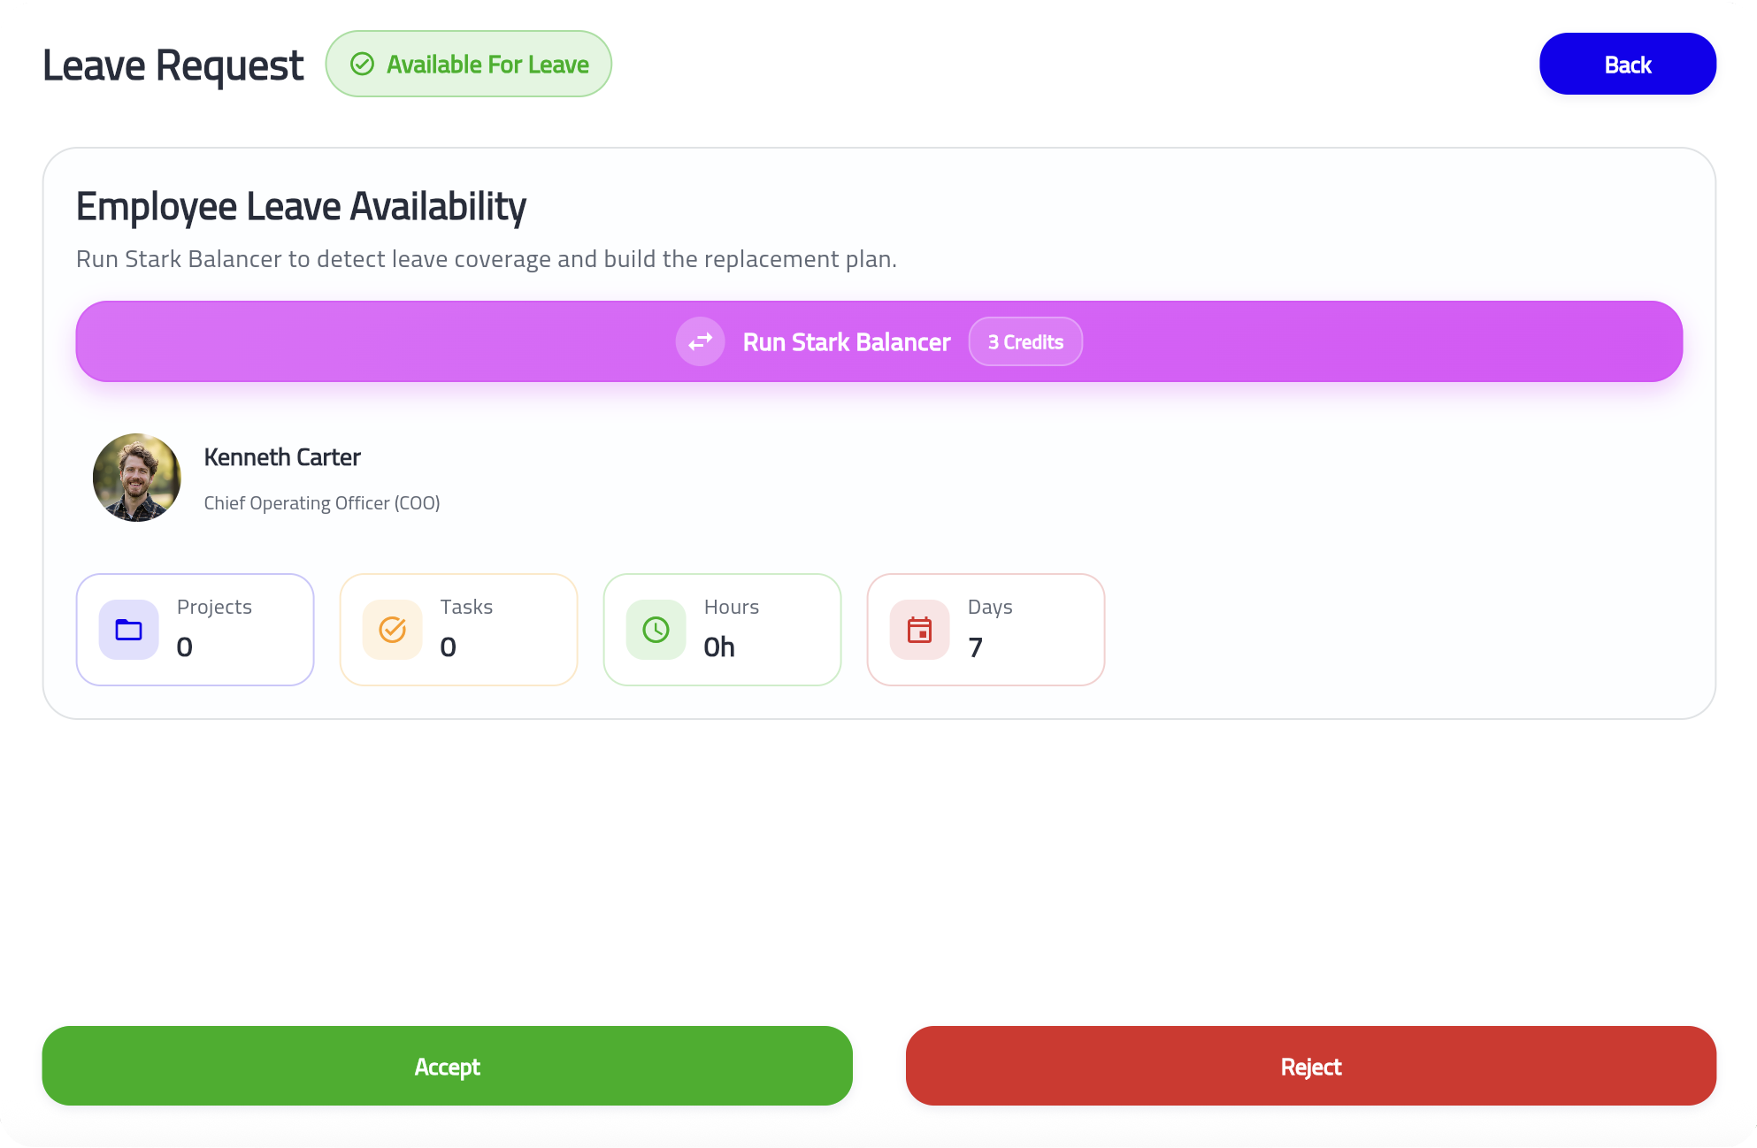Click the green checkmark circle status icon
Viewport: 1757px width, 1148px height.
click(363, 64)
